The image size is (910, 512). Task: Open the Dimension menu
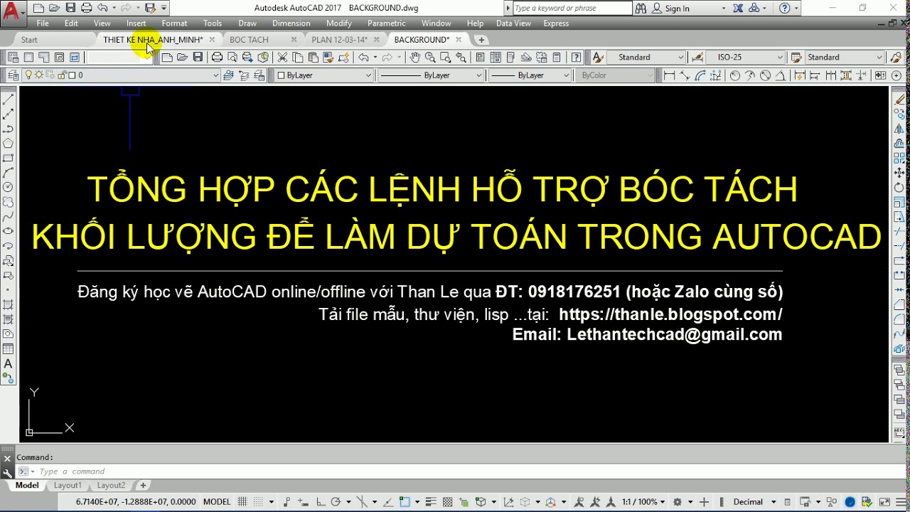click(x=291, y=23)
